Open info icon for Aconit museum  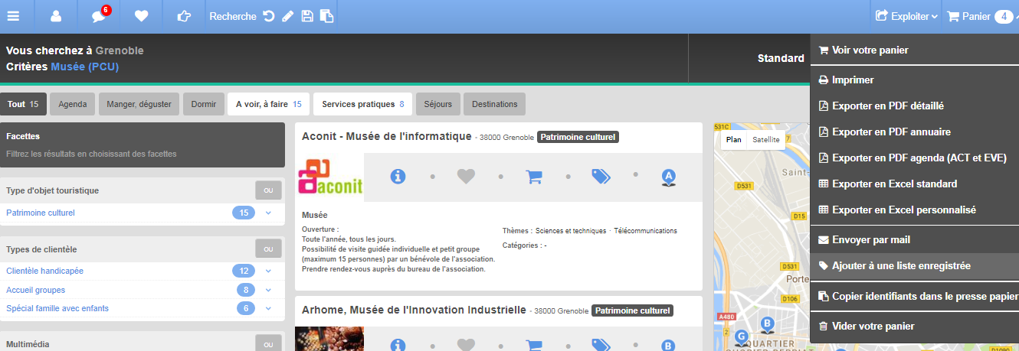(x=398, y=177)
